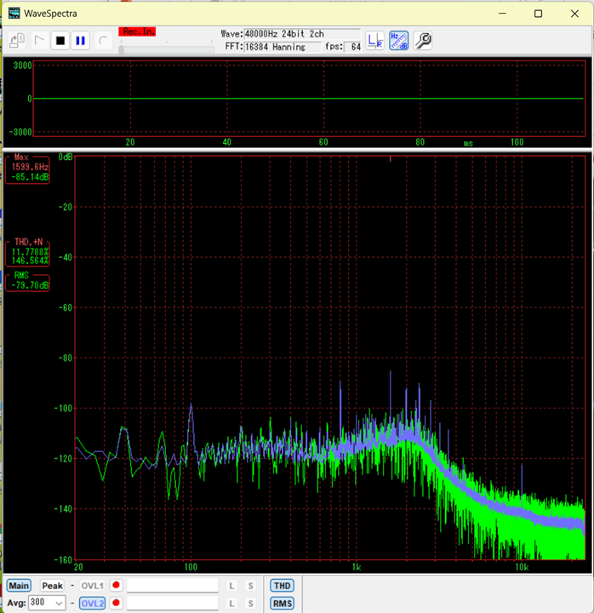This screenshot has height=613, width=594.
Task: Click the open wave file icon
Action: click(x=17, y=40)
